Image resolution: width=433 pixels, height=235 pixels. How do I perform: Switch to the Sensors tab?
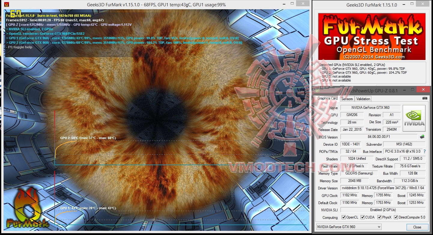tap(347, 99)
